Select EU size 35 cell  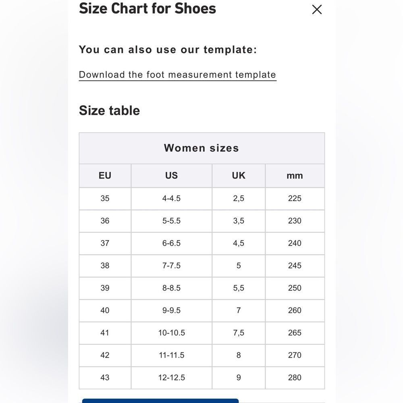click(105, 198)
